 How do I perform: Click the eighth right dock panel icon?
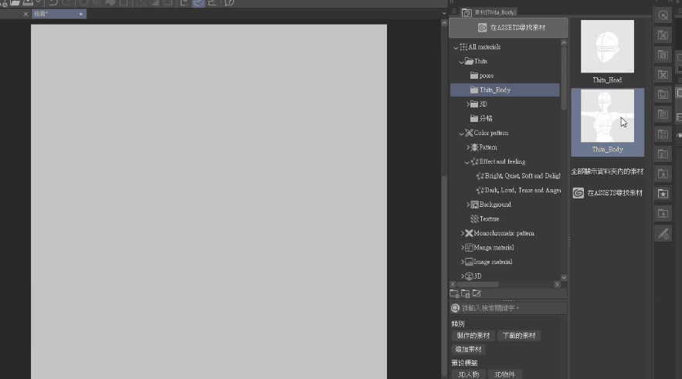pyautogui.click(x=663, y=154)
